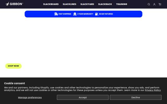Accept cookies in the consent banner
Image resolution: width=167 pixels, height=104 pixels.
[x=83, y=97]
